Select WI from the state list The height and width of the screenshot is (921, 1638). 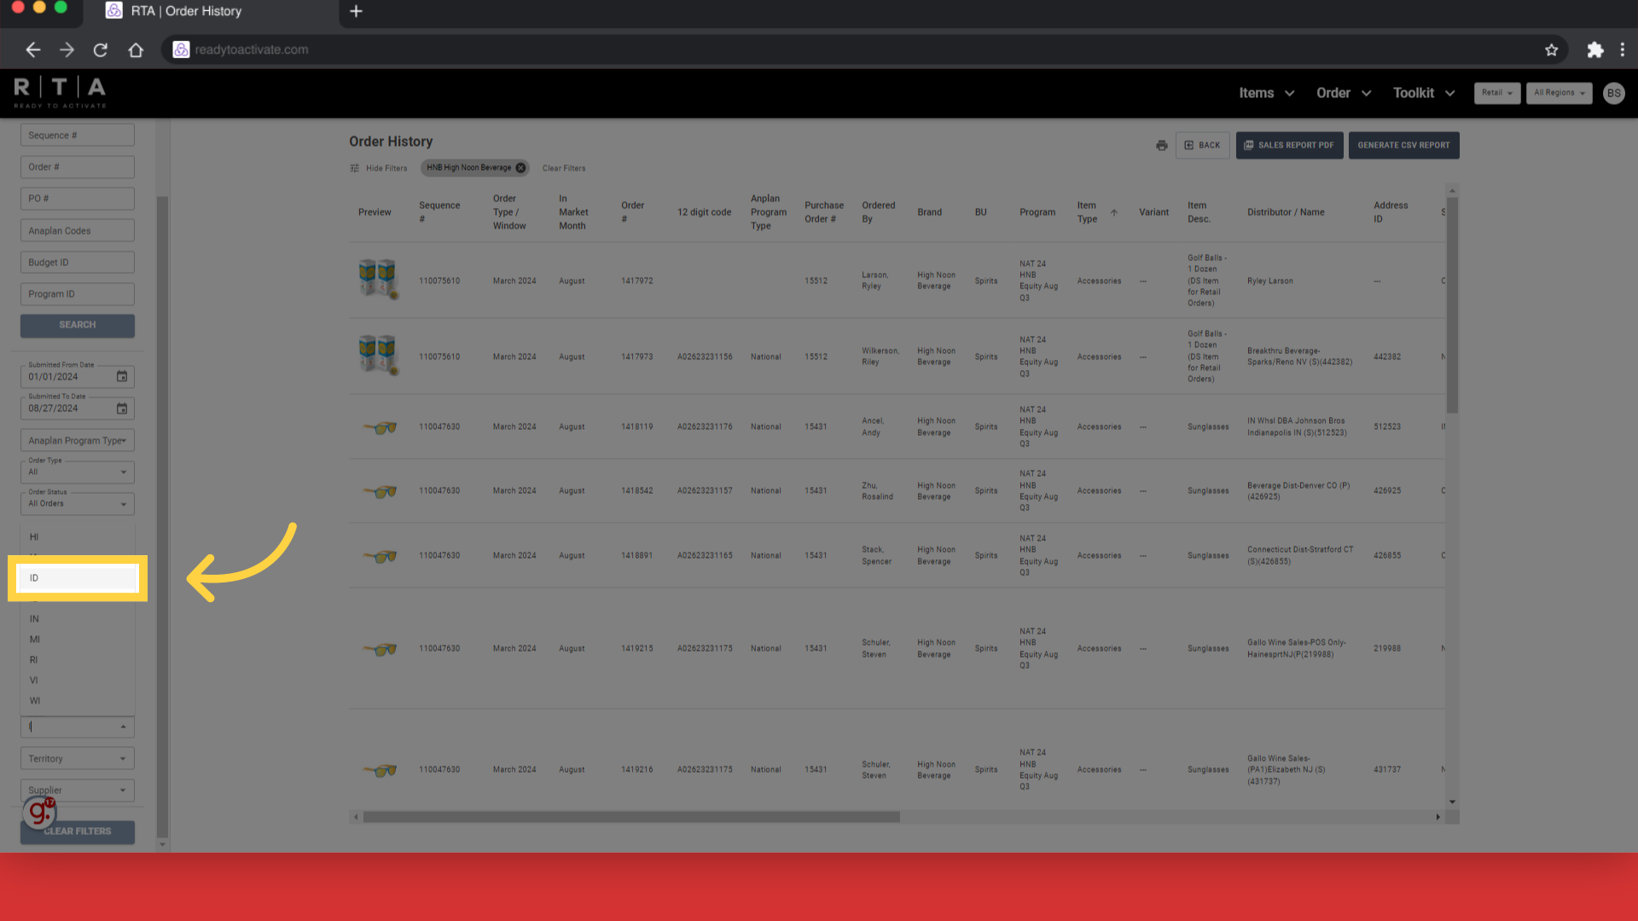coord(78,701)
